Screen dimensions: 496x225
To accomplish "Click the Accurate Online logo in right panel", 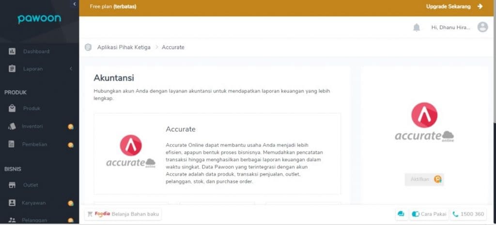I will (424, 122).
